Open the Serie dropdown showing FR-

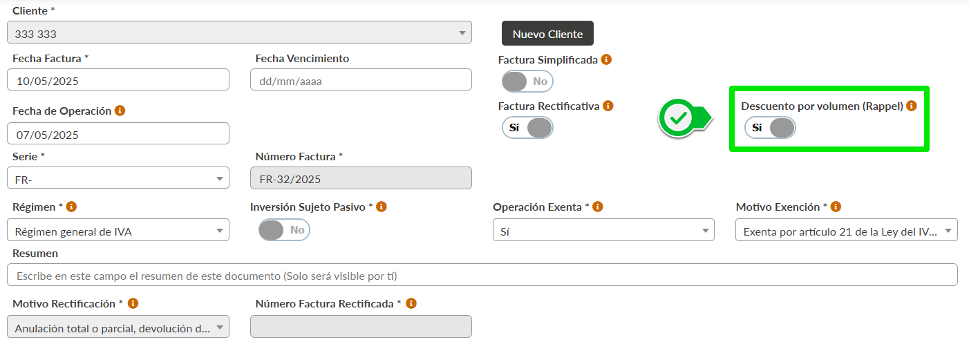click(x=118, y=179)
